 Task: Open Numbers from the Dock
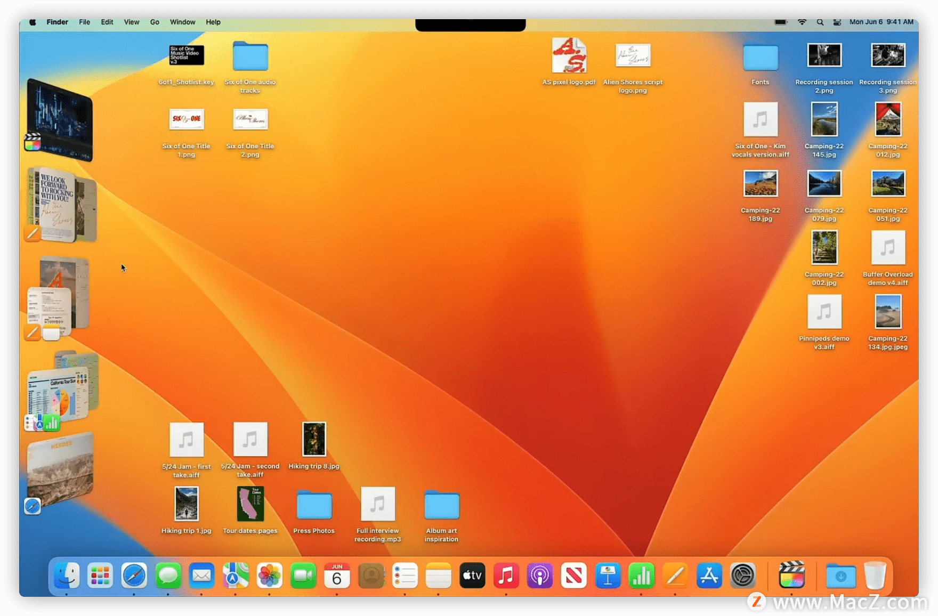pos(641,576)
